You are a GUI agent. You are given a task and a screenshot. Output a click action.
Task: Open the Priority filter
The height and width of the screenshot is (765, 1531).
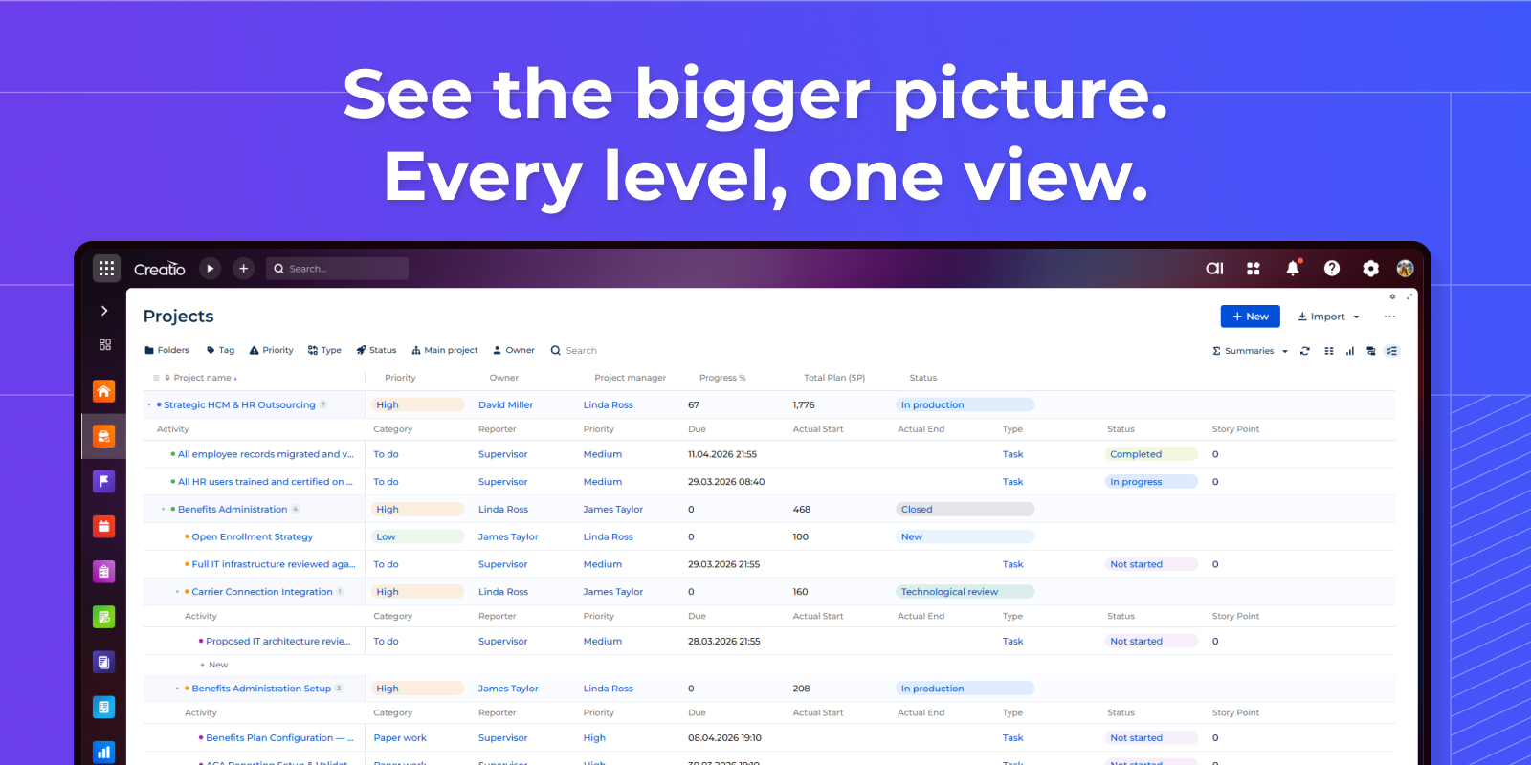click(x=272, y=350)
